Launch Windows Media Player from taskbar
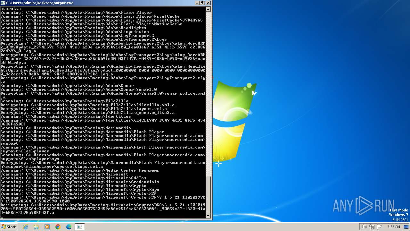This screenshot has height=231, width=410. [x=47, y=227]
